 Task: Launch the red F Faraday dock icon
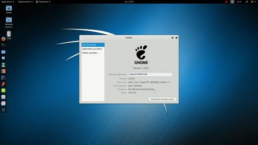pyautogui.click(x=3, y=84)
